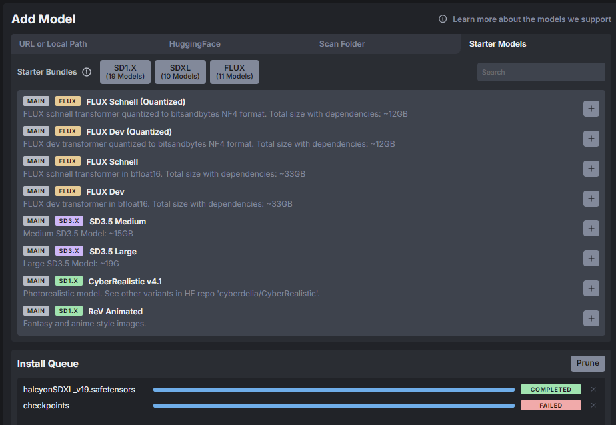Click the SD3.5 Medium model name
This screenshot has height=425, width=616.
coord(117,222)
